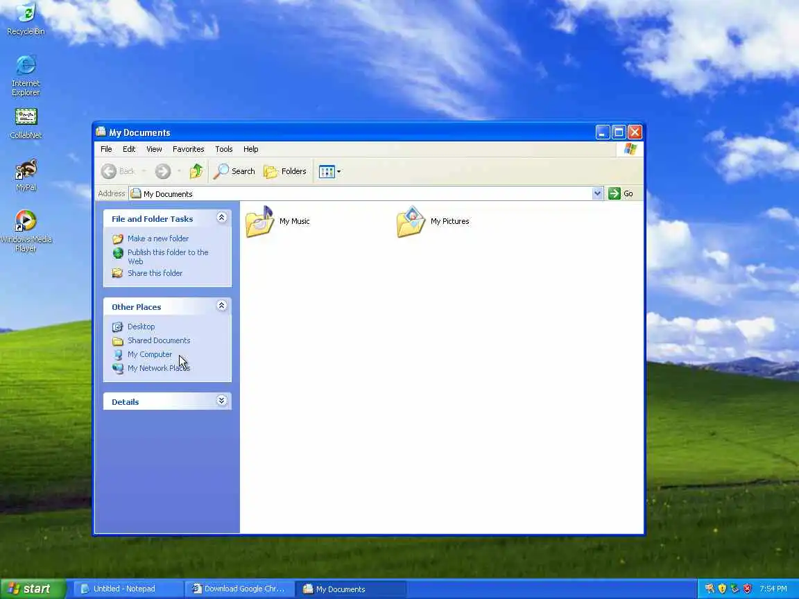The height and width of the screenshot is (599, 799).
Task: Select Windows Media Player desktop icon
Action: coord(26,231)
